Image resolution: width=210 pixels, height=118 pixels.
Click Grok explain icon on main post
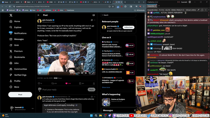click(x=92, y=20)
